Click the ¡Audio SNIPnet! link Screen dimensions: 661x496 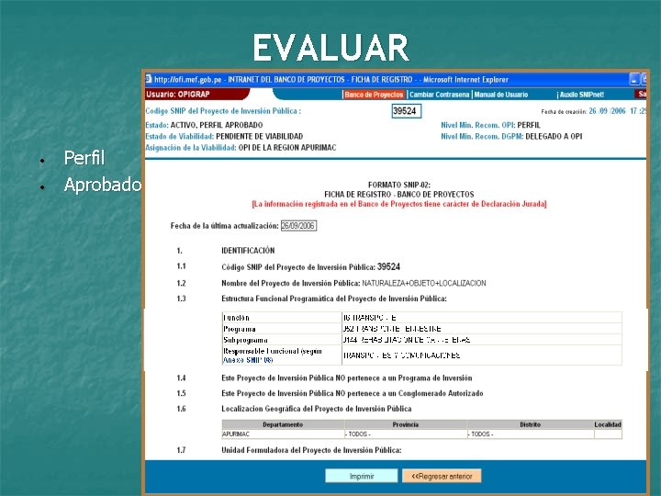point(580,95)
